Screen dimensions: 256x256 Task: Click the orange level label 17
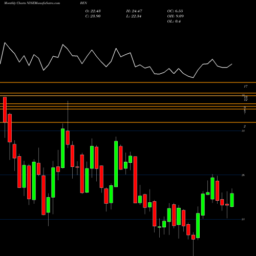pos(245,87)
